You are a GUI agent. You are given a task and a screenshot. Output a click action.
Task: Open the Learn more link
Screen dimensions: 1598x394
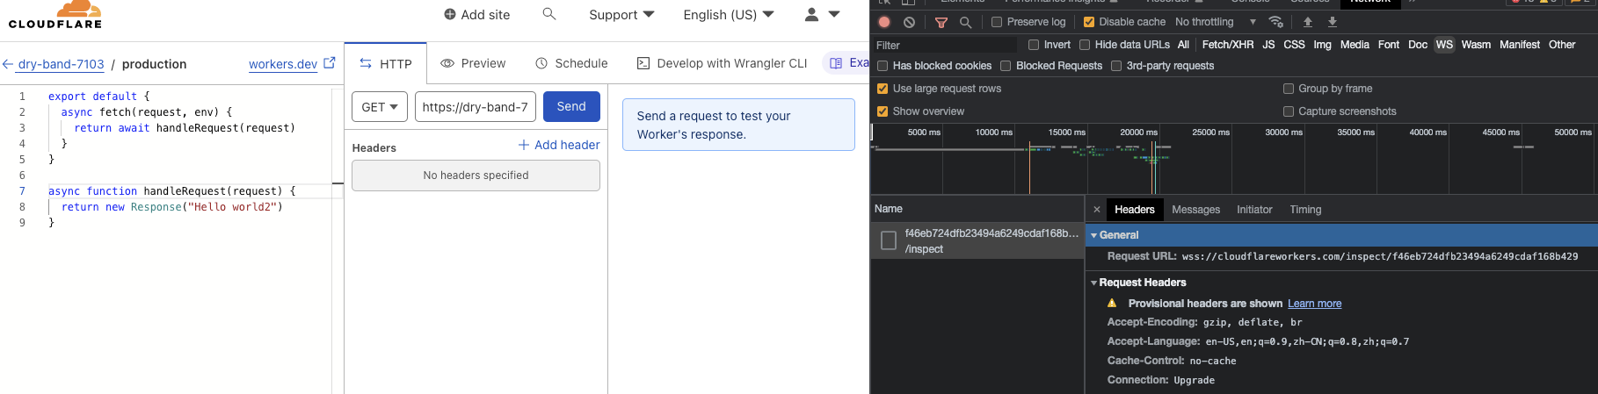[1315, 304]
